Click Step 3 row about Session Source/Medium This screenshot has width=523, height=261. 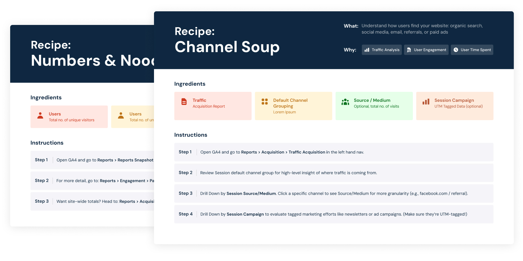[334, 193]
